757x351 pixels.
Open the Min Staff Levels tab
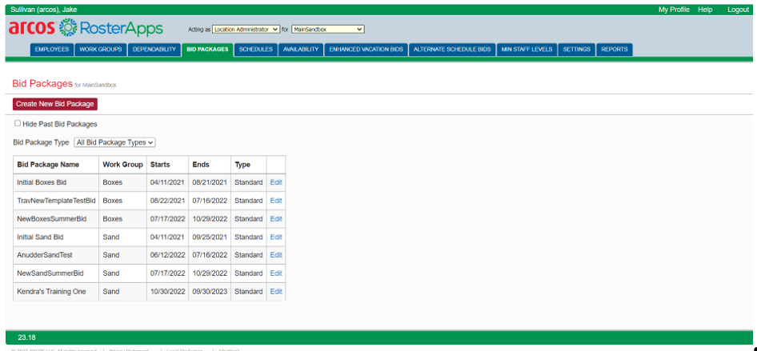527,50
